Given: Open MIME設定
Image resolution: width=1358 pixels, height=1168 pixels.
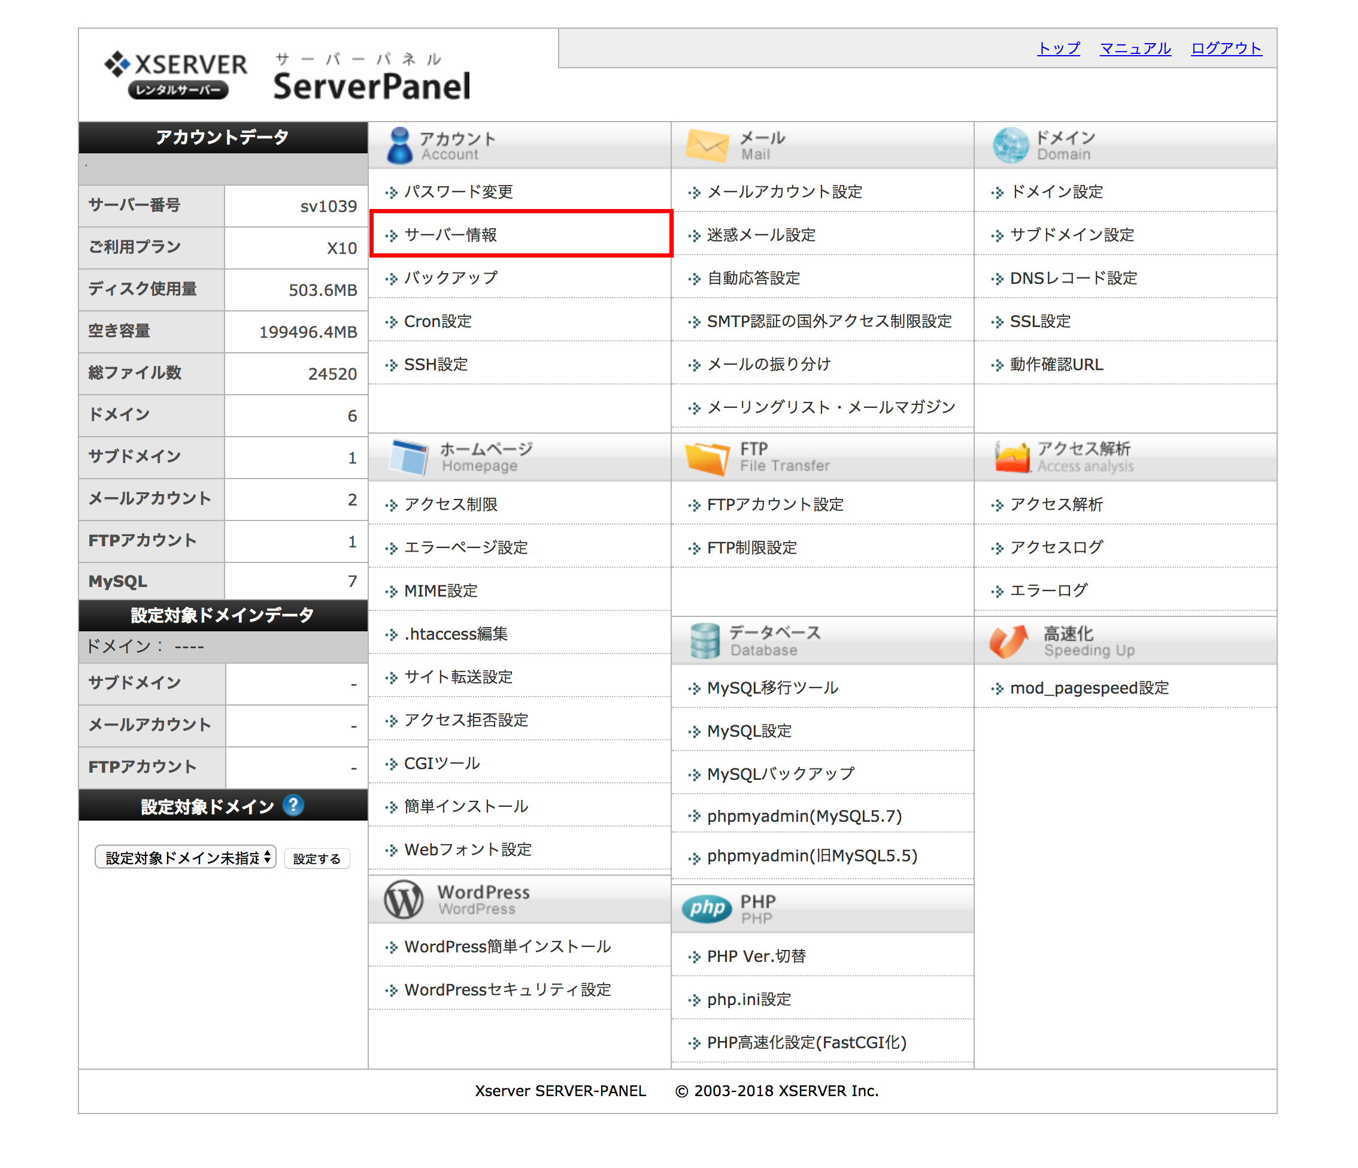Looking at the screenshot, I should coord(441,591).
